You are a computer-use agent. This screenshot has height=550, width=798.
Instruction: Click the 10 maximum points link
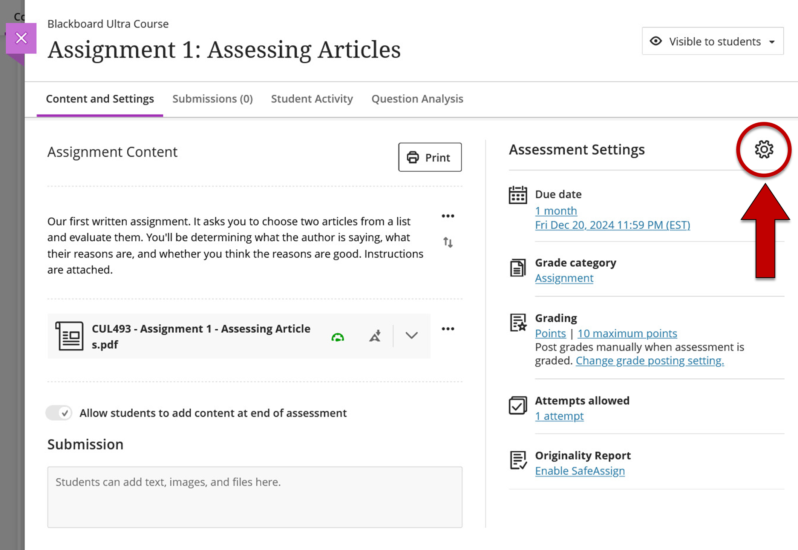point(627,333)
